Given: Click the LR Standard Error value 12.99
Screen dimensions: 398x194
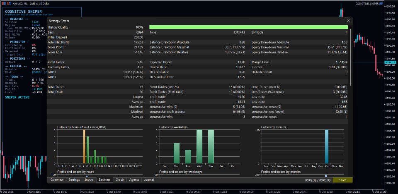Looking at the screenshot, I should 242,77.
